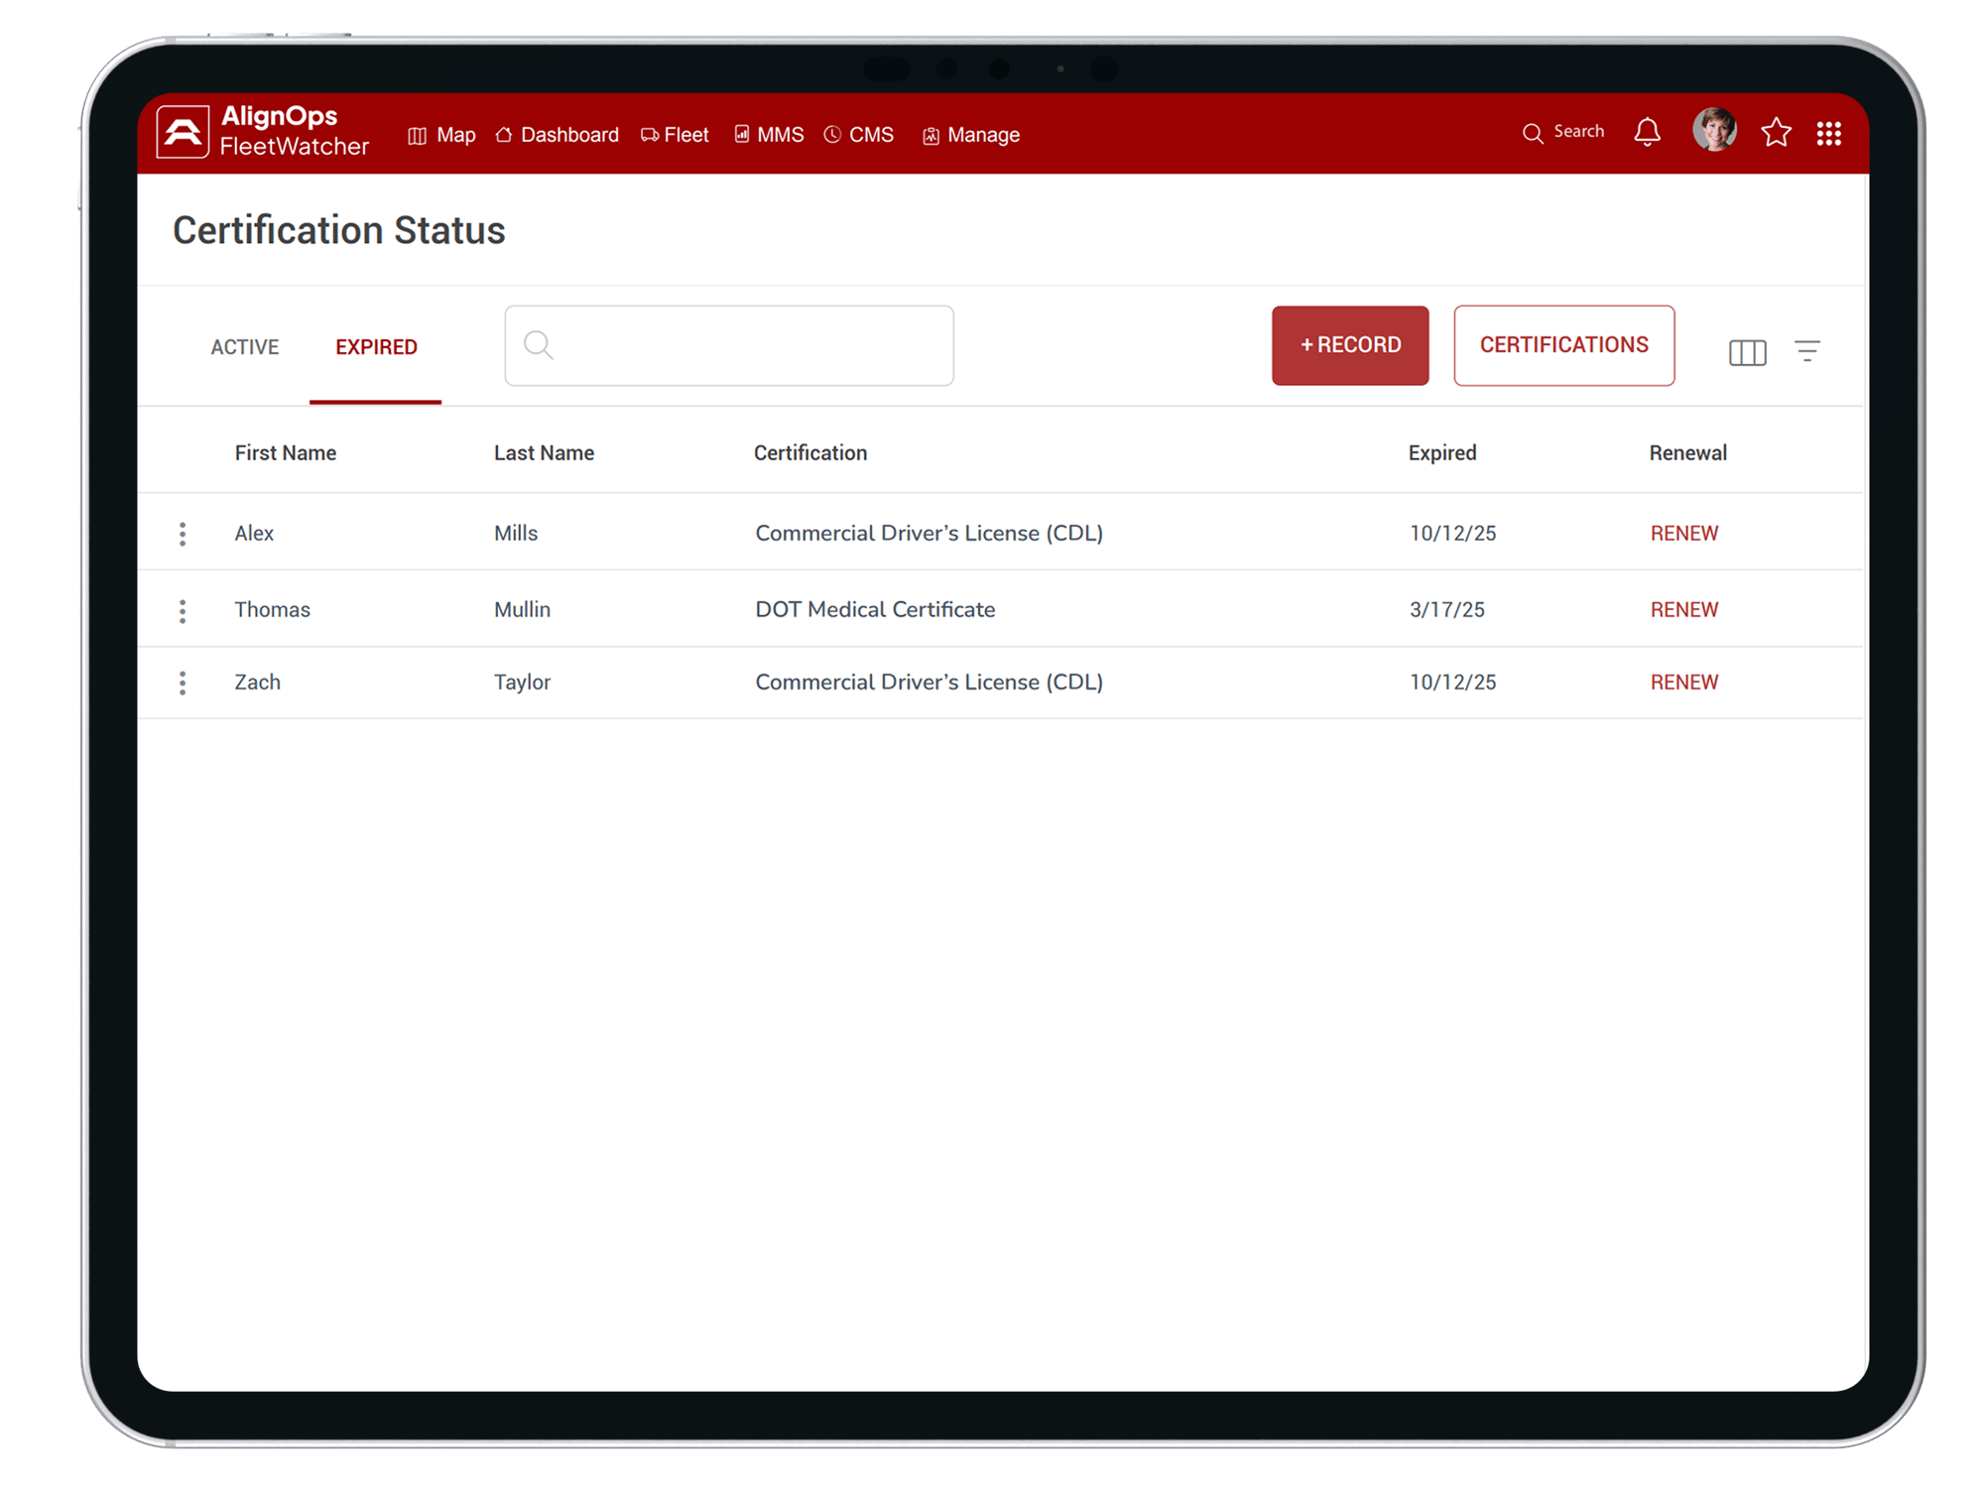
Task: Open the filter list icon
Action: pyautogui.click(x=1807, y=350)
